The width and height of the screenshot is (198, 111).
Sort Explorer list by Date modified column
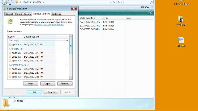coord(90,18)
